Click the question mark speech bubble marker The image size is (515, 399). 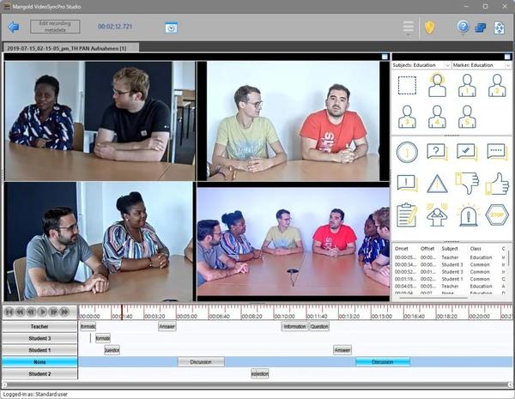tap(437, 152)
